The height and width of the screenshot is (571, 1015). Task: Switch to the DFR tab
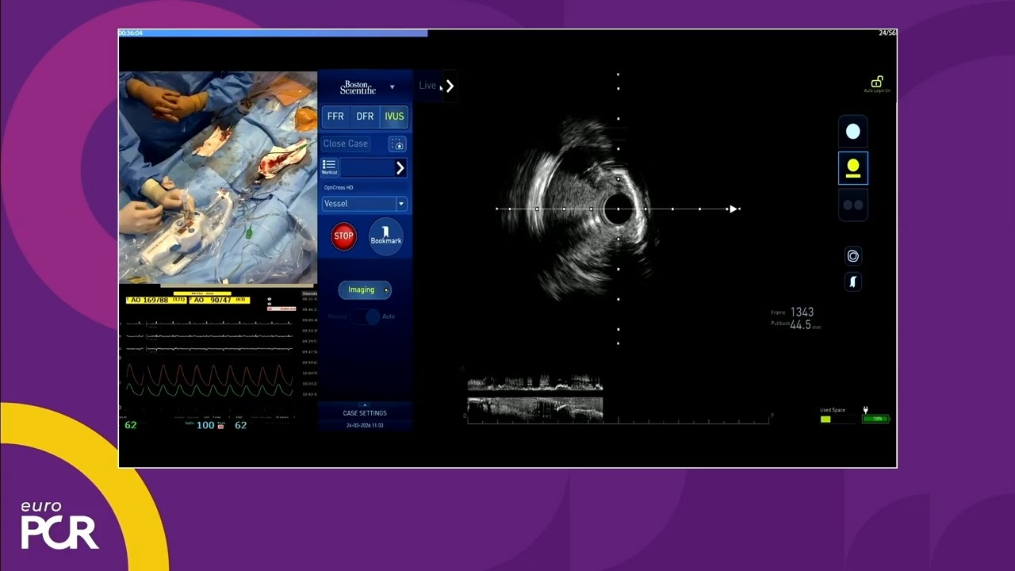point(365,117)
